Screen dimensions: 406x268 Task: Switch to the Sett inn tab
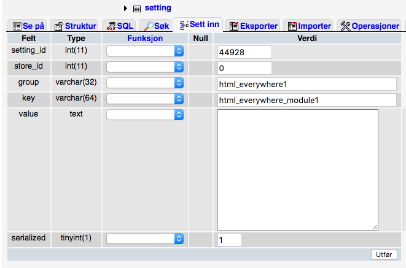199,26
